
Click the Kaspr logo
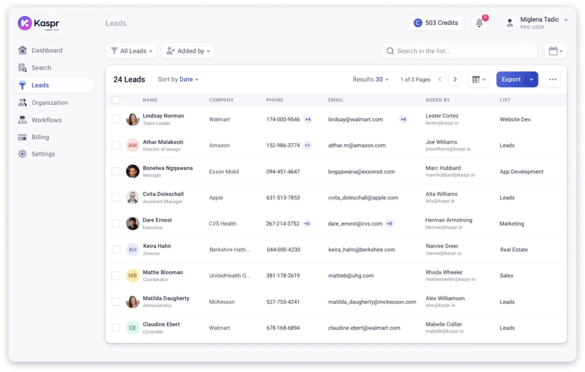pyautogui.click(x=38, y=23)
